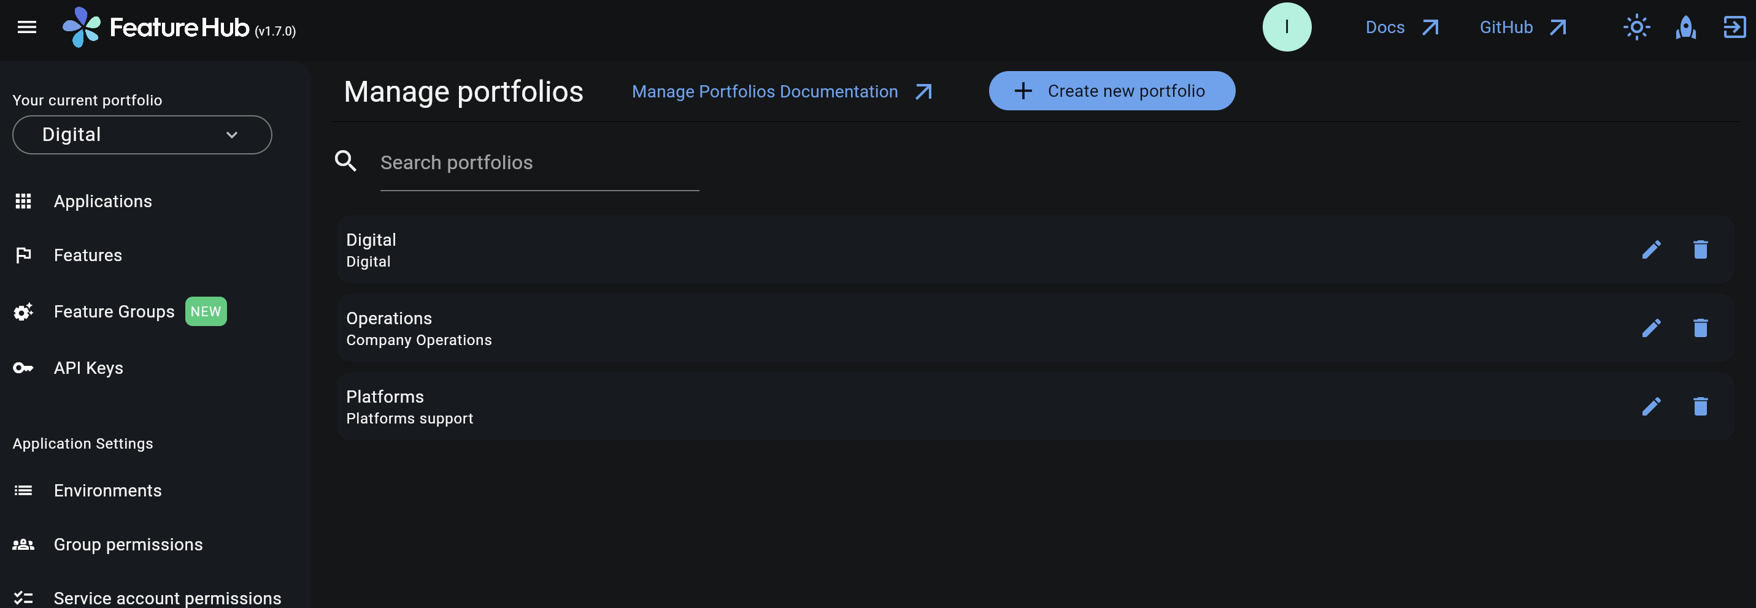The width and height of the screenshot is (1756, 608).
Task: Focus the Search portfolios field
Action: [x=539, y=162]
